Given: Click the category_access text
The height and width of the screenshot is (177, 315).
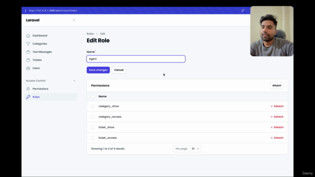Looking at the screenshot, I should tap(110, 117).
